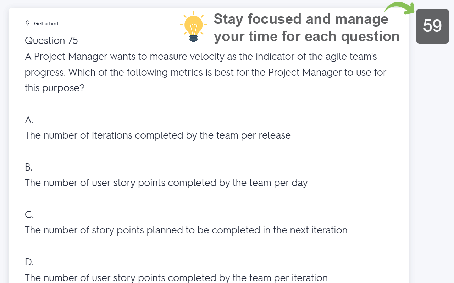Image resolution: width=454 pixels, height=283 pixels.
Task: Click the green curved arrow graphic
Action: [400, 8]
